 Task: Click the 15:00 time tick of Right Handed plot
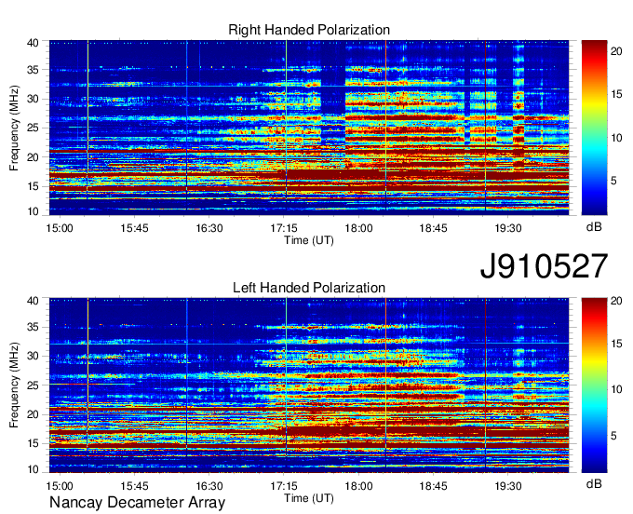[x=60, y=228]
